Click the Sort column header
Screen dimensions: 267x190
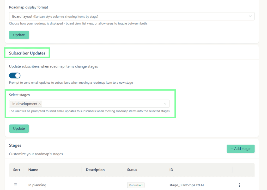coord(17,170)
